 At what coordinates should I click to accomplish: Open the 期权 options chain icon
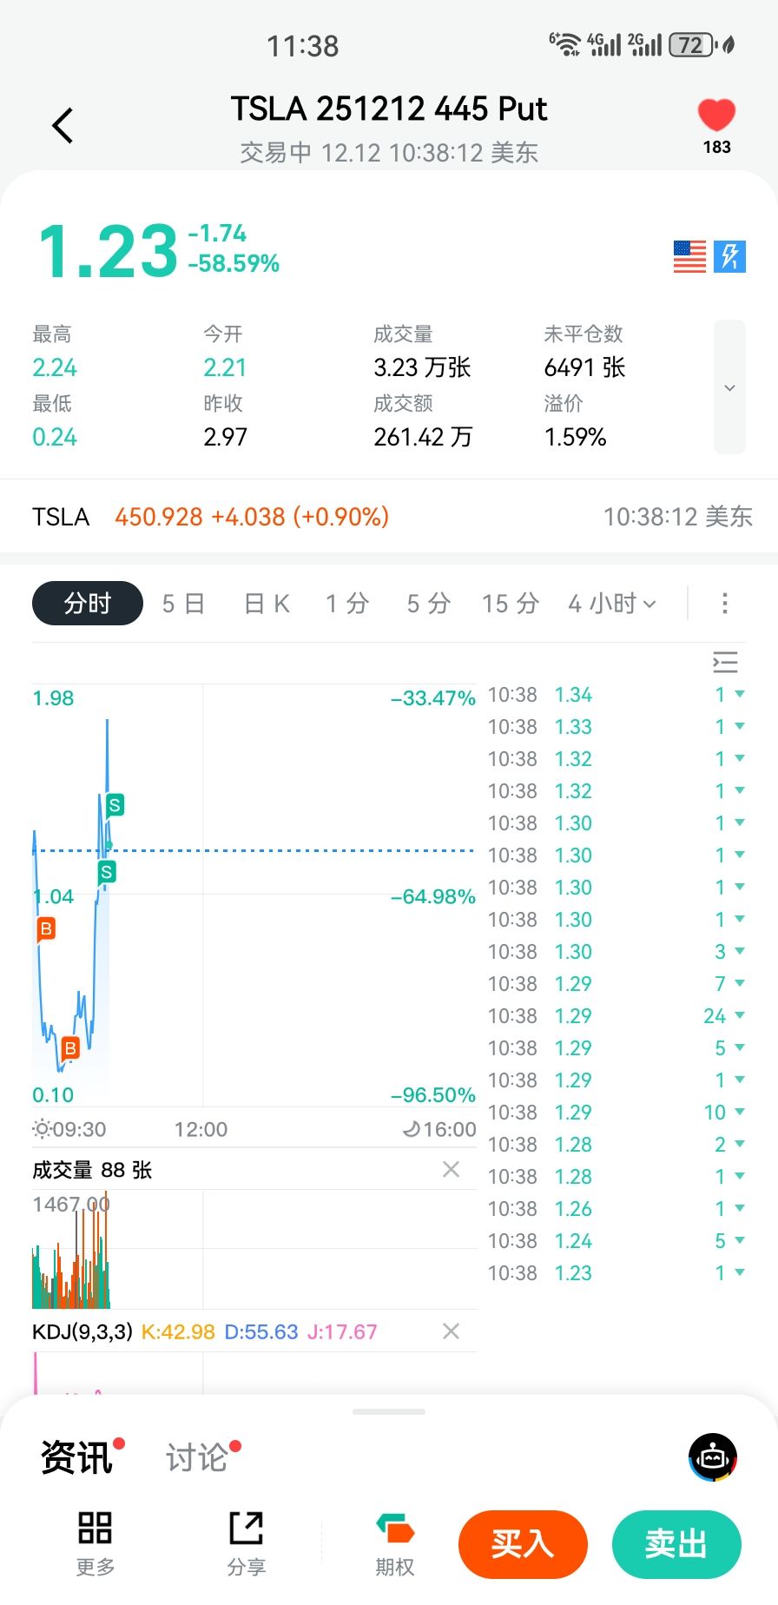[x=395, y=1542]
